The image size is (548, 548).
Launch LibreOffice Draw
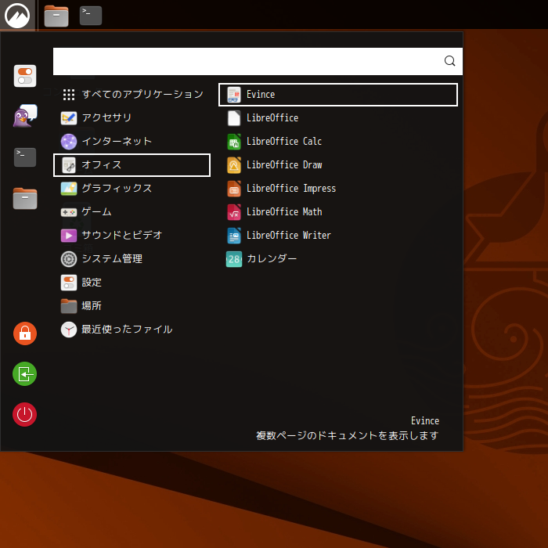tap(338, 165)
